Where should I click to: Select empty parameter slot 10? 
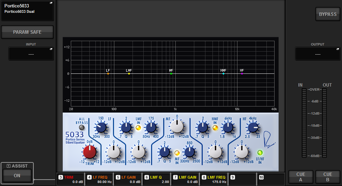[271, 180]
